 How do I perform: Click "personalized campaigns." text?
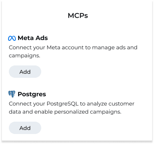(88, 112)
